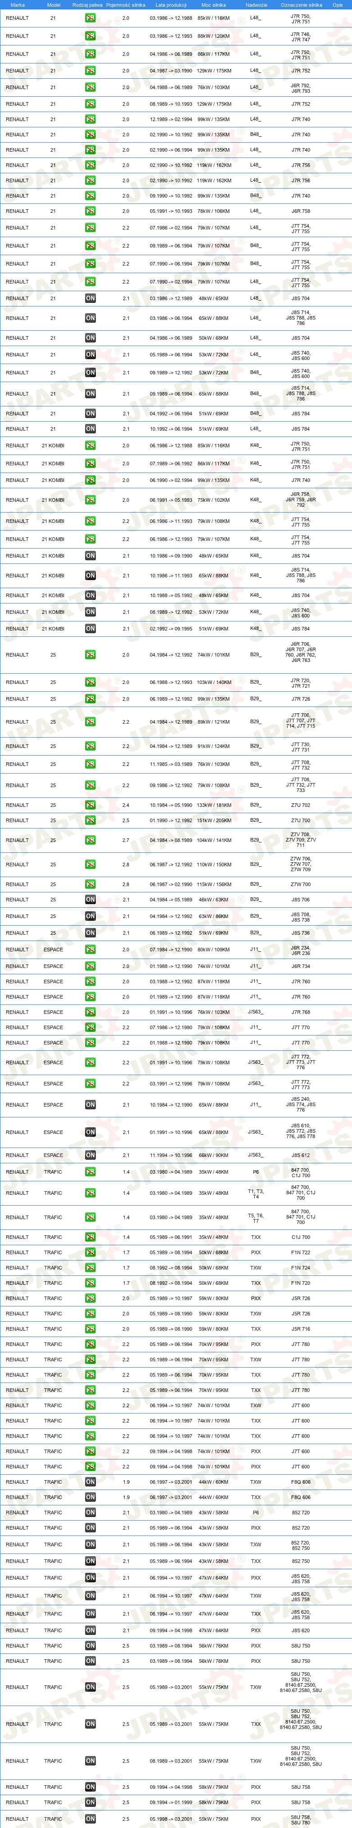Click petrol icon in the Espace J7R 768 row
352x1828 pixels.
tap(90, 1012)
